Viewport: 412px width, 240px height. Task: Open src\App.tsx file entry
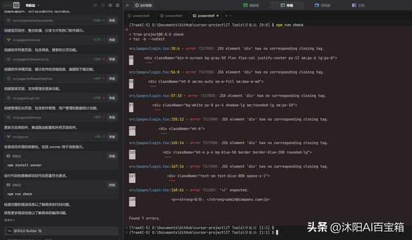tap(61, 137)
